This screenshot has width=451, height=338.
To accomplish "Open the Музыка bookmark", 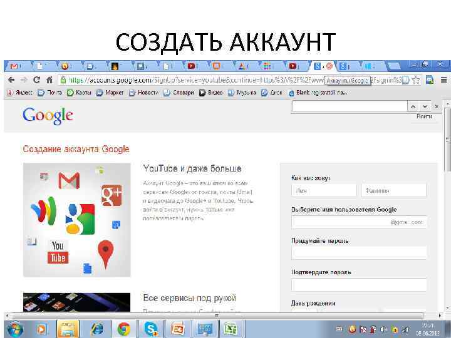I will click(242, 93).
